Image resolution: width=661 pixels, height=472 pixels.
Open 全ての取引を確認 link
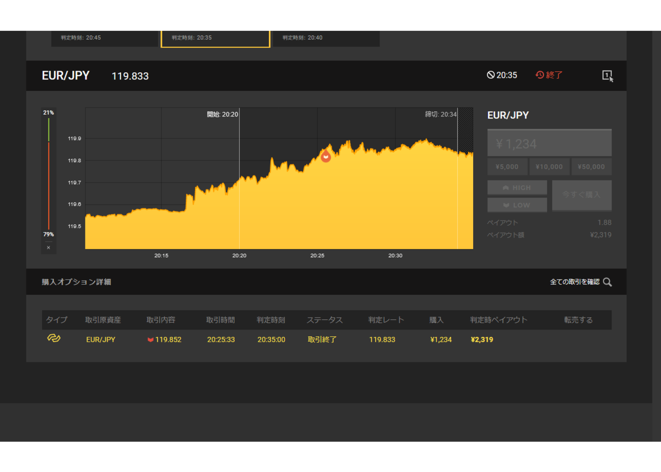coord(575,282)
